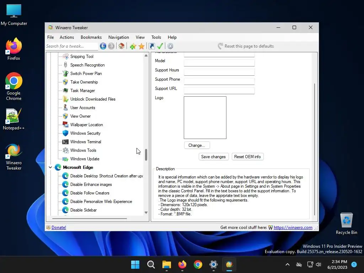This screenshot has height=273, width=364.
Task: Click the Wallpaper Location icon
Action: [65, 125]
